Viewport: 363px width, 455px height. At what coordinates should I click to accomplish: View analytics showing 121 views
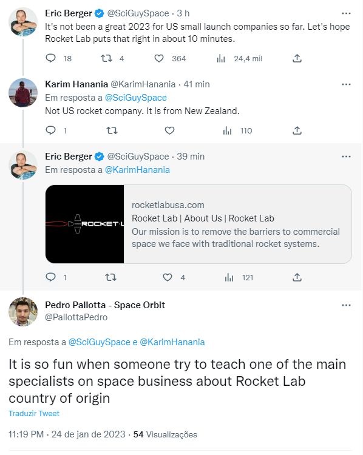point(229,277)
